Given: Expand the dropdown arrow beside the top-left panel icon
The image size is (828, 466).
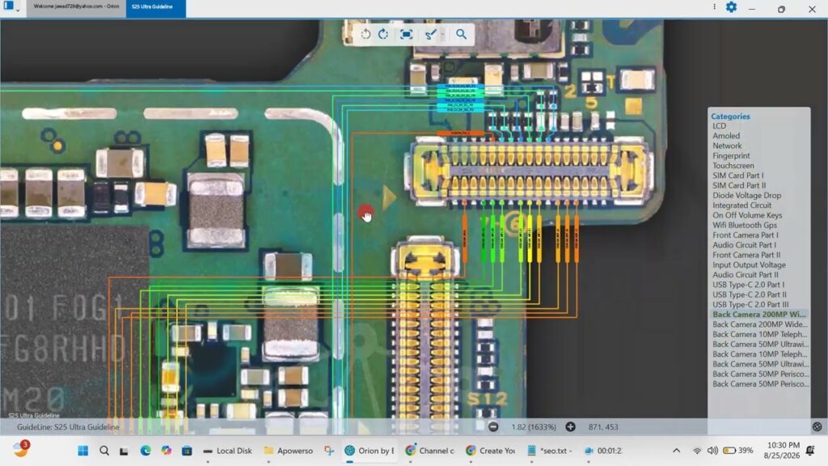Looking at the screenshot, I should [x=18, y=10].
